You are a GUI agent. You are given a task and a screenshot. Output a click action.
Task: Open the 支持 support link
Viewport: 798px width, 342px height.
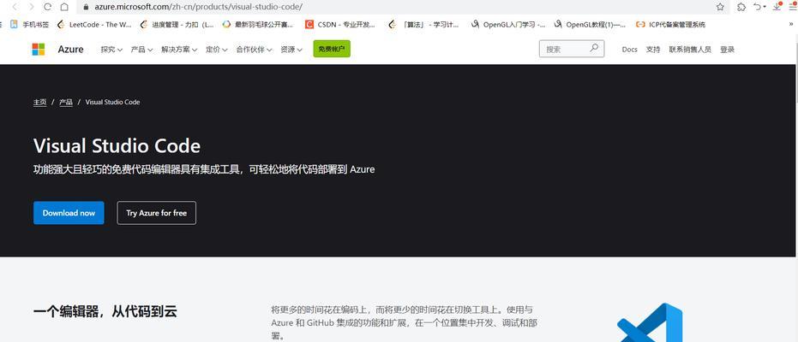pyautogui.click(x=653, y=50)
